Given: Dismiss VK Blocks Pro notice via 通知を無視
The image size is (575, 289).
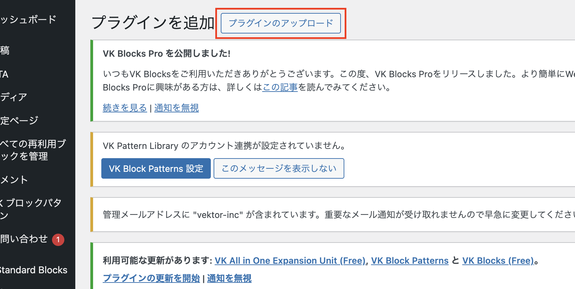Looking at the screenshot, I should 176,108.
